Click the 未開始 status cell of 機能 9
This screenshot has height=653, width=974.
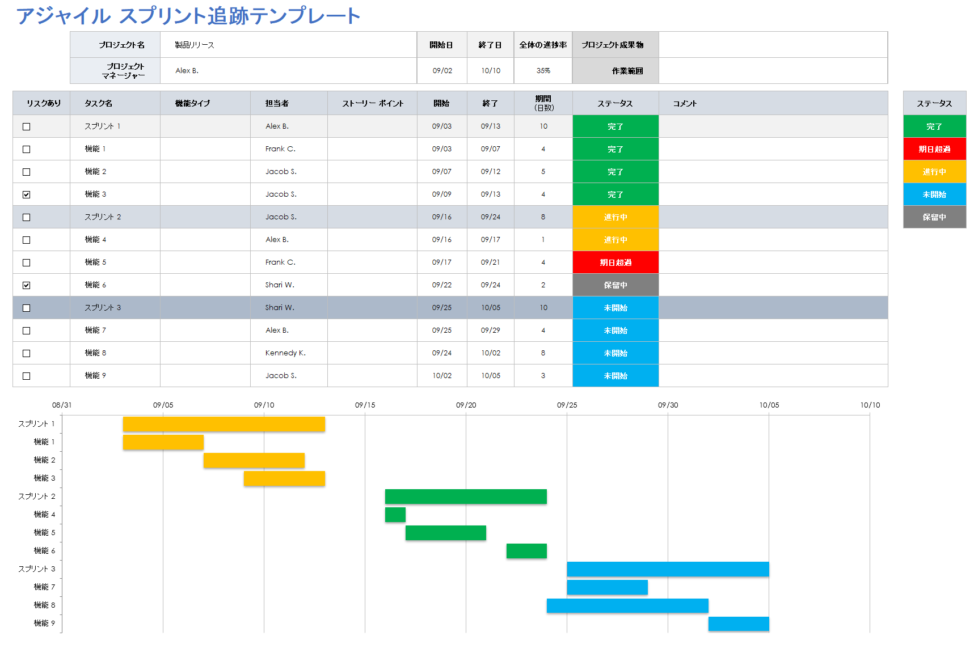tap(615, 376)
